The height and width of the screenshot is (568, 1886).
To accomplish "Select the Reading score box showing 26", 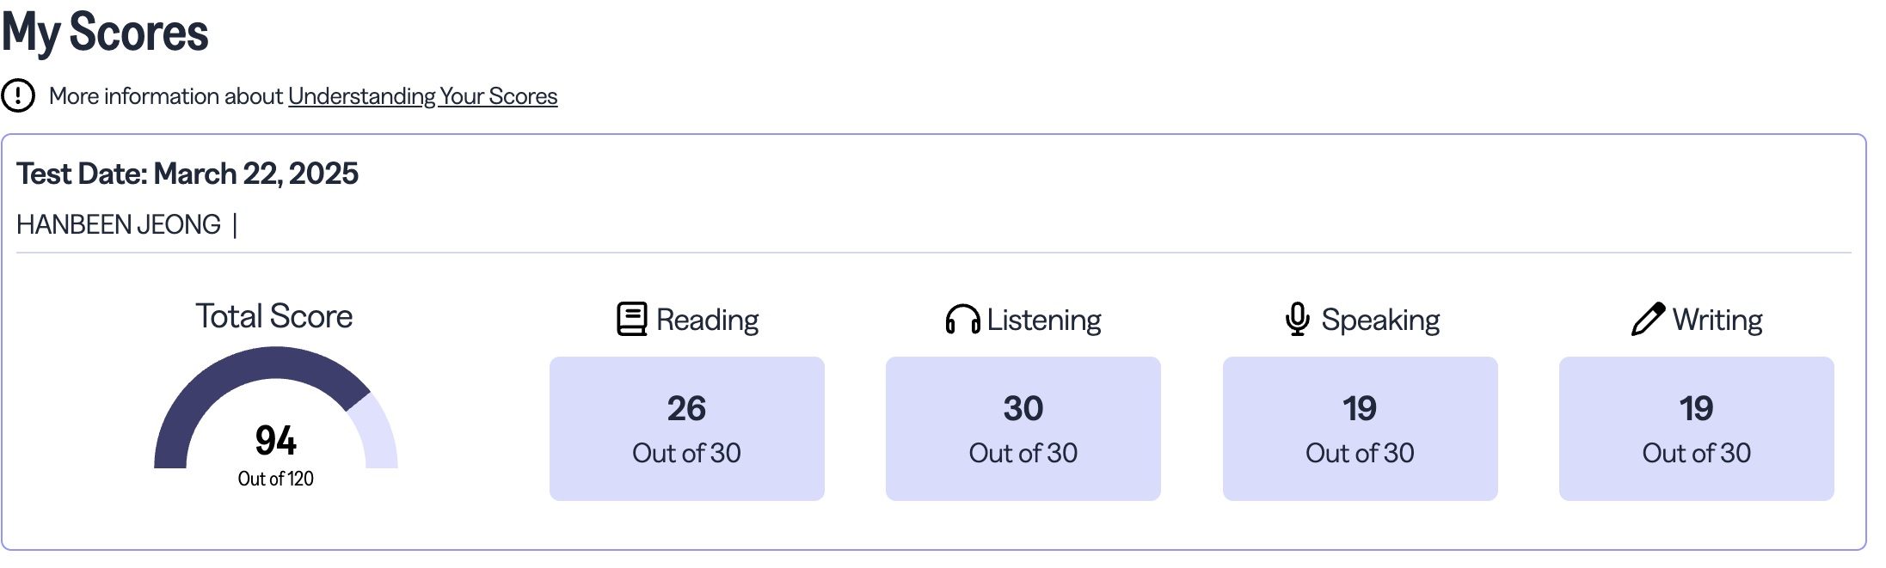I will tap(686, 429).
